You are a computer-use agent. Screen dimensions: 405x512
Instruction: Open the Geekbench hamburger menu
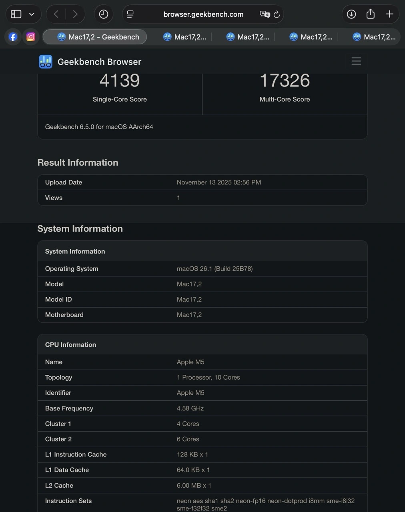(x=356, y=61)
